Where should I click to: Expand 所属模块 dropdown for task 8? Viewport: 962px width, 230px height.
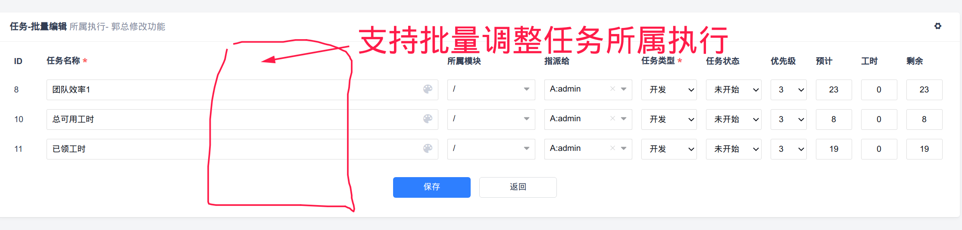coord(526,89)
